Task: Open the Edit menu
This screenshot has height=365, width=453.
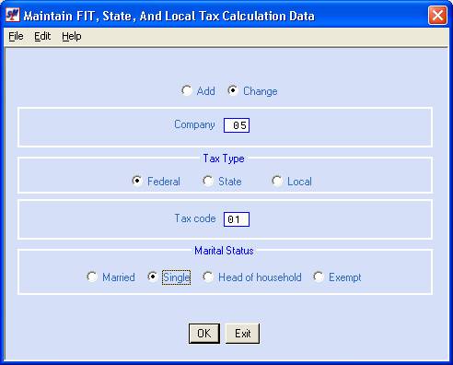Action: (42, 36)
